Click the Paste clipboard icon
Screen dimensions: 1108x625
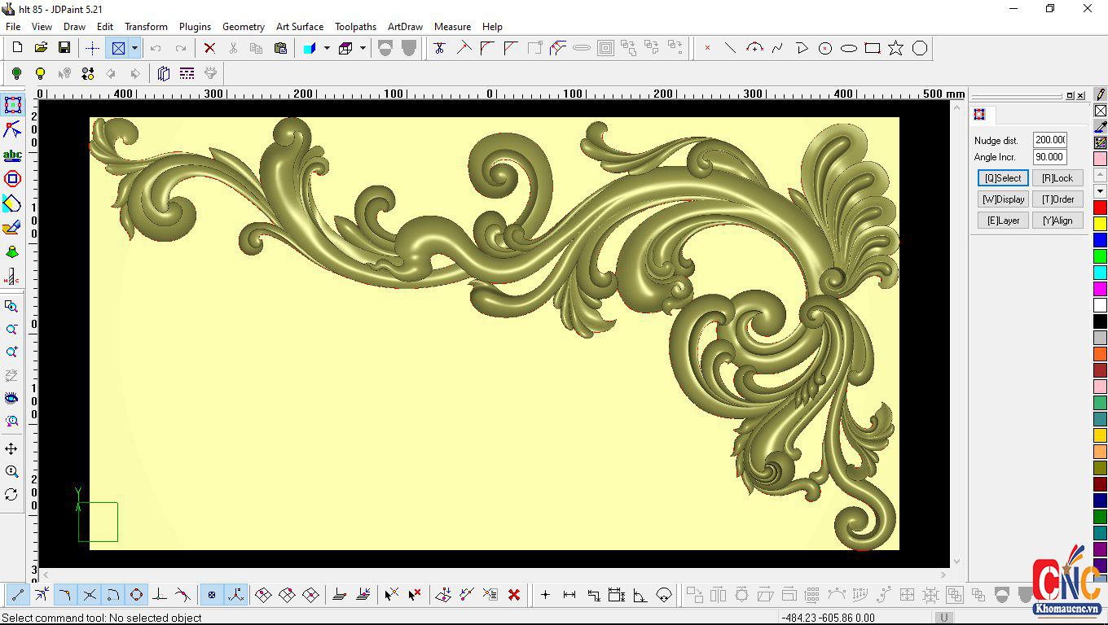pos(280,48)
